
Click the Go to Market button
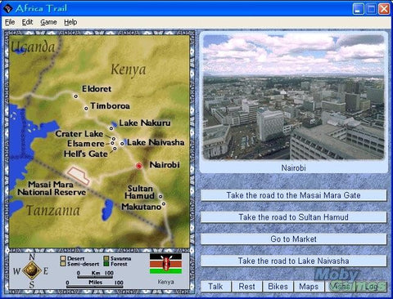[x=294, y=239]
